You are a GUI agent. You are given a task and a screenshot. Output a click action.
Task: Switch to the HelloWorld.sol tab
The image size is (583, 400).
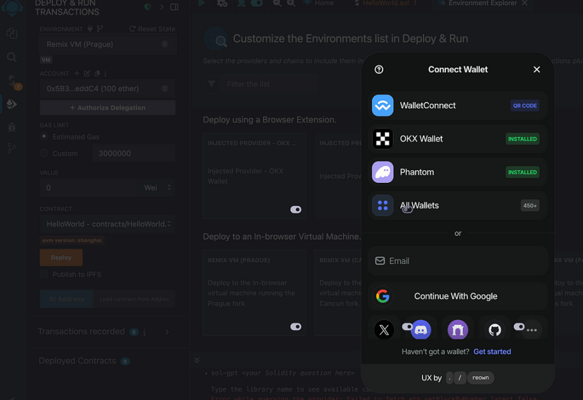tap(386, 3)
